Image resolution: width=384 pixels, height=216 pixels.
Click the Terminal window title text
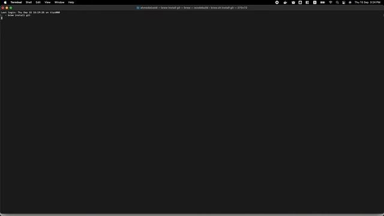(194, 8)
